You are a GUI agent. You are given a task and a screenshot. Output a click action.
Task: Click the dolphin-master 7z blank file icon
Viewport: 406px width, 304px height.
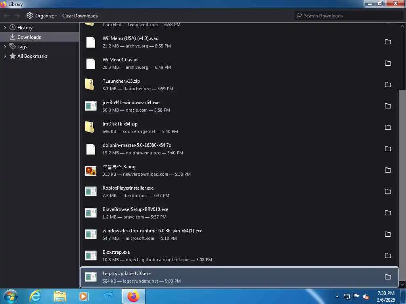(91, 149)
